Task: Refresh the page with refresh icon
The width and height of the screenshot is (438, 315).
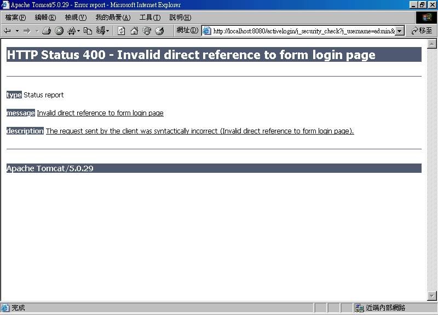Action: [x=121, y=31]
